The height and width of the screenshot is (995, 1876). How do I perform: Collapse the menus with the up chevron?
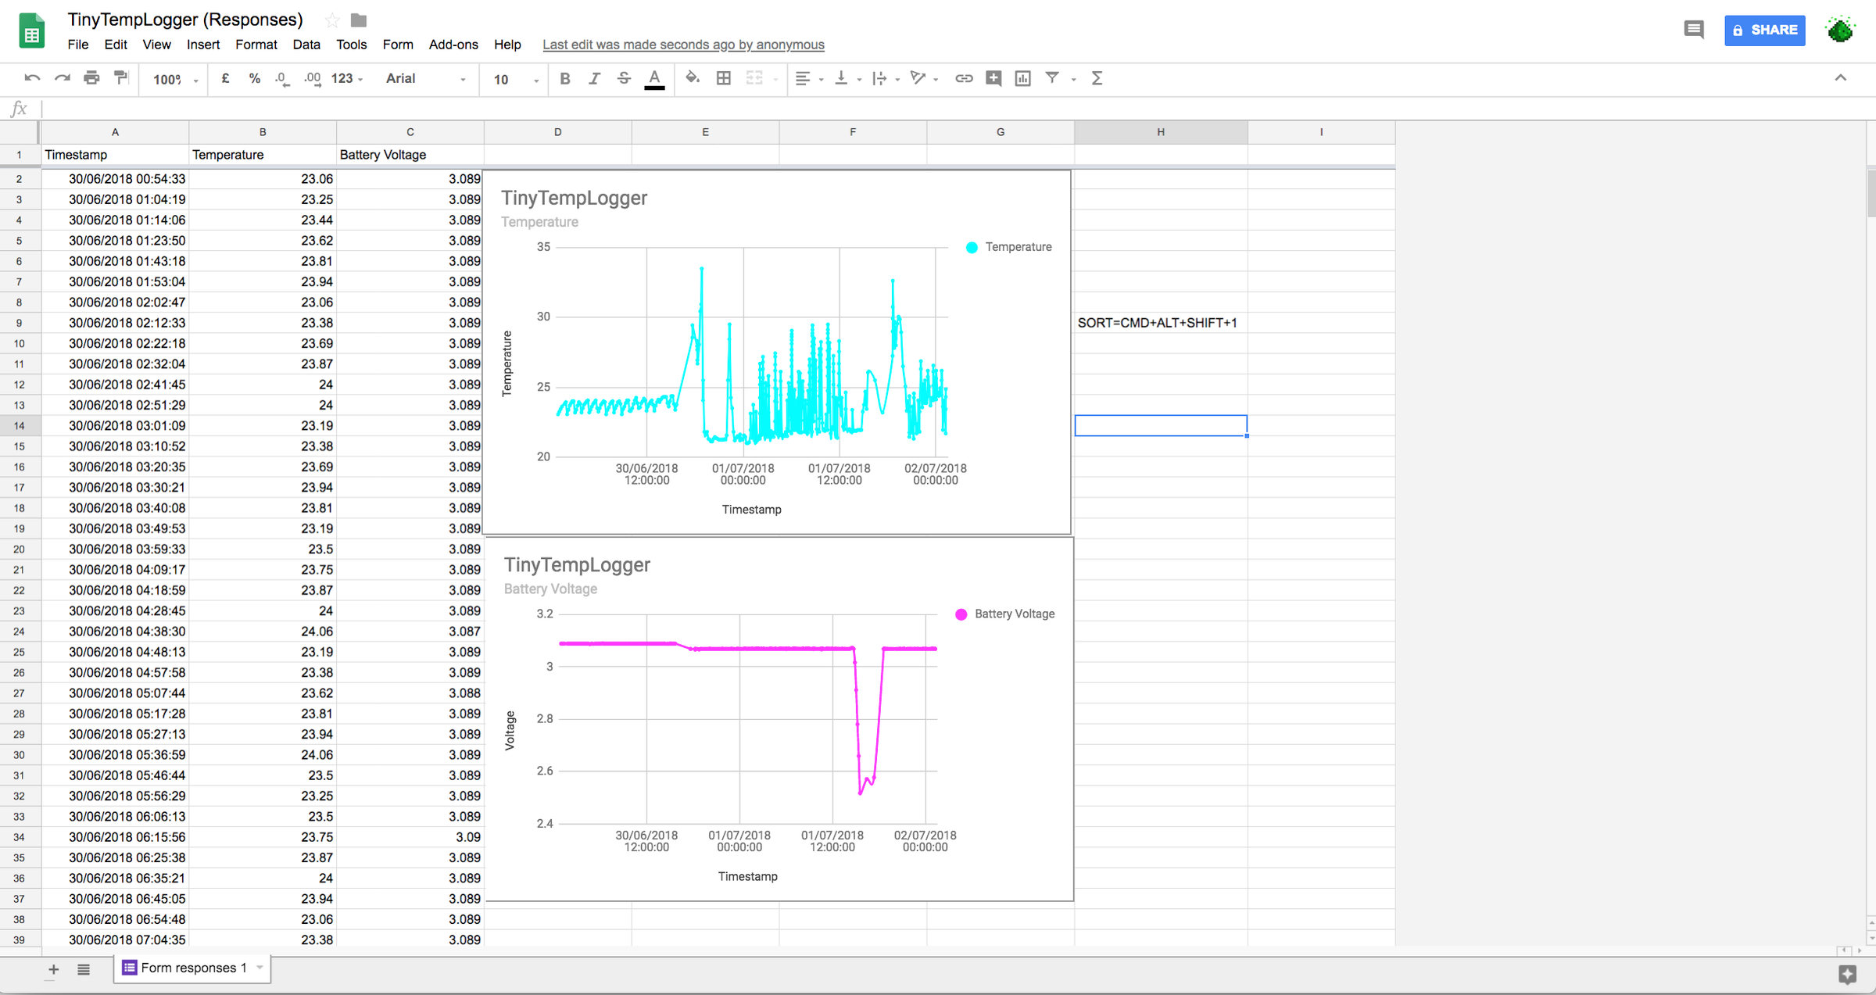[1841, 77]
